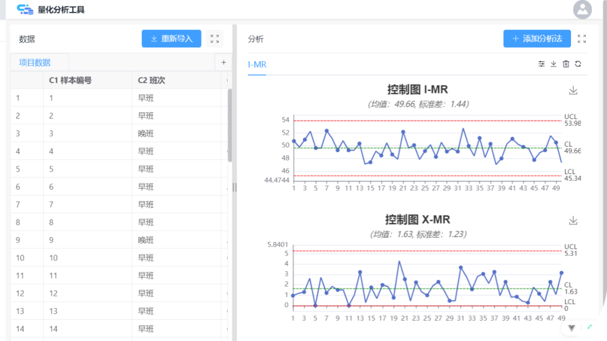Click the scroll-down arrow at bottom right
Screen dimensions: 607x341
click(x=572, y=328)
